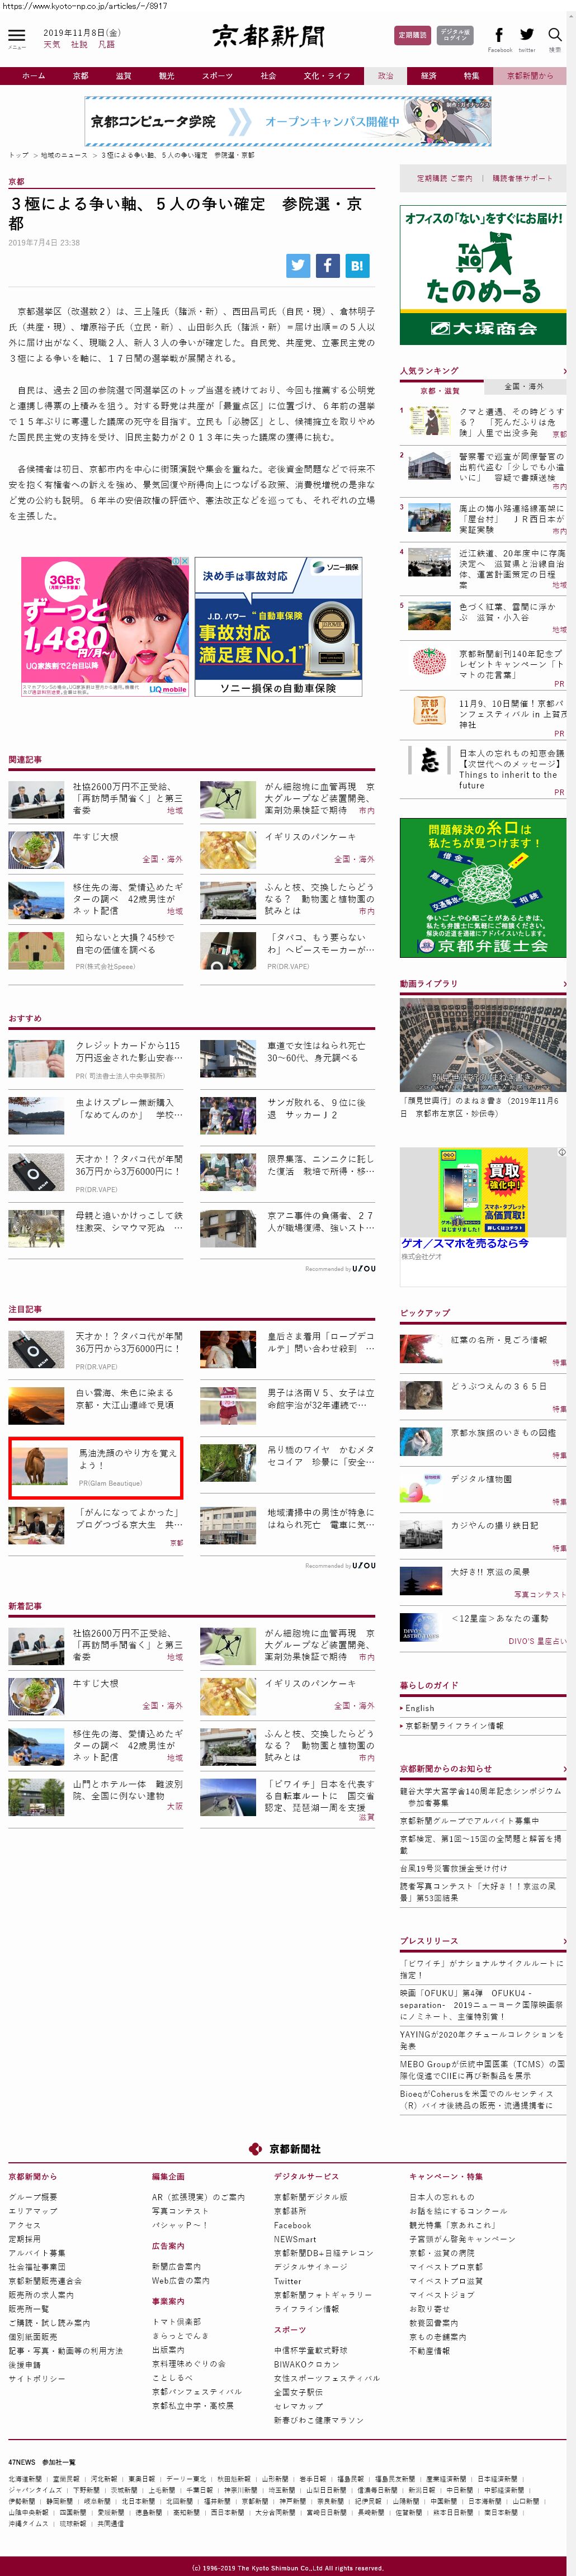This screenshot has height=2576, width=576.
Task: Click the 定期購読 button
Action: [x=412, y=35]
